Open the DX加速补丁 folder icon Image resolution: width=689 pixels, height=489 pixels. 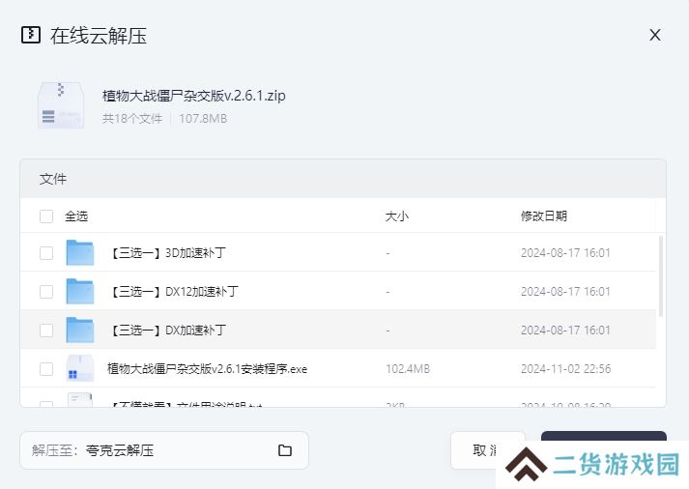[x=80, y=330]
